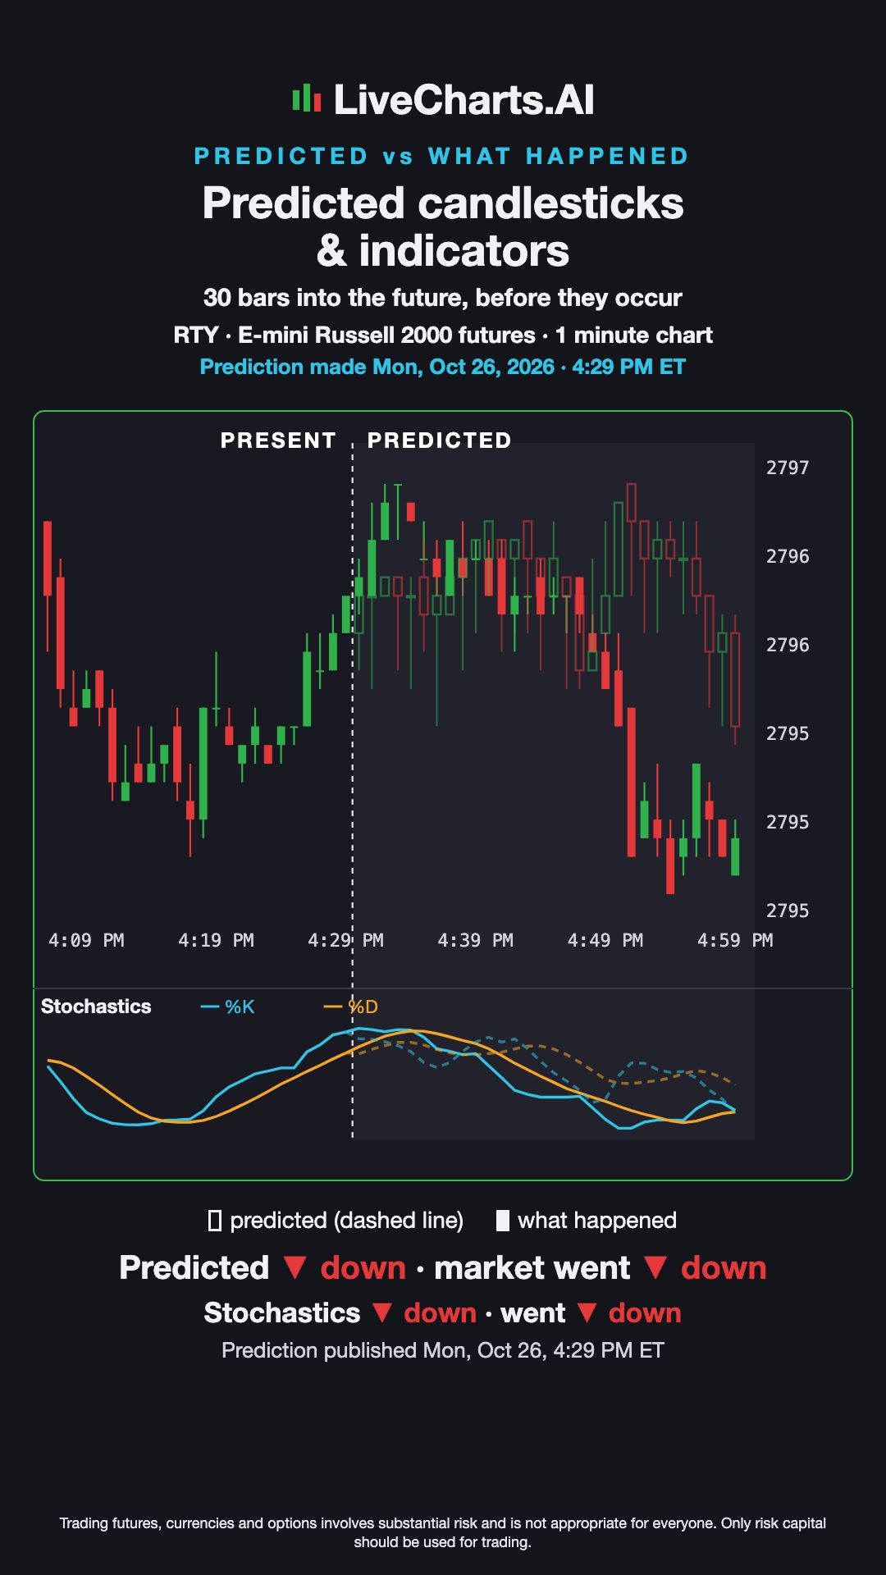The height and width of the screenshot is (1575, 886).
Task: Select the "PREDICTED vs WHAT HAPPENED" heading
Action: (x=442, y=156)
